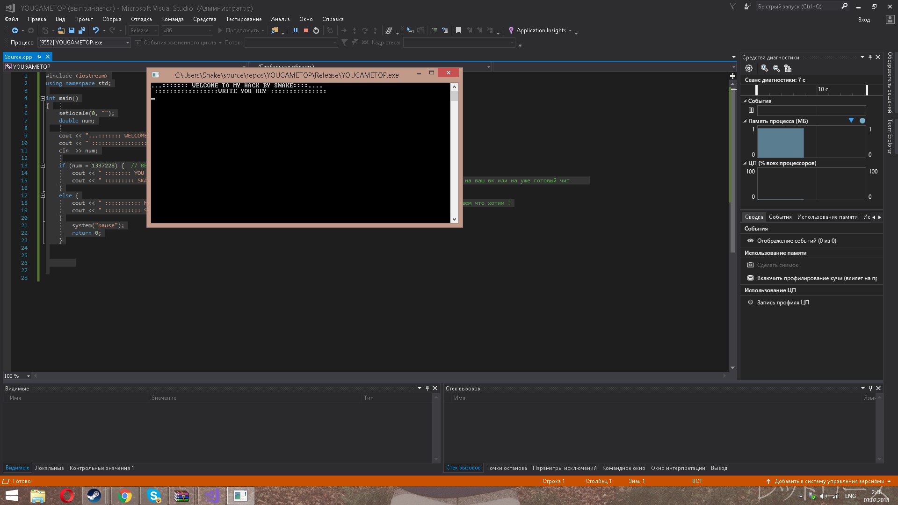Open the Сборка menu
The height and width of the screenshot is (505, 898).
tap(112, 19)
